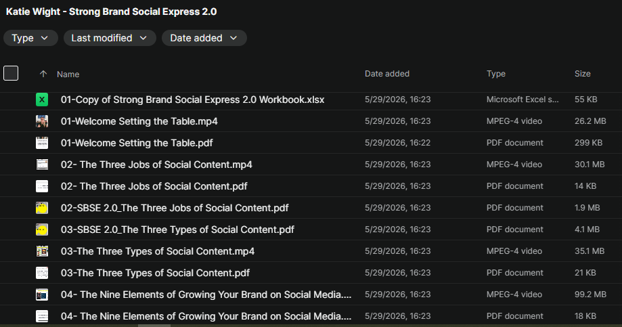Viewport: 622px width, 327px height.
Task: Open 03-The Three Types of Social Content.pdf
Action: coord(155,273)
